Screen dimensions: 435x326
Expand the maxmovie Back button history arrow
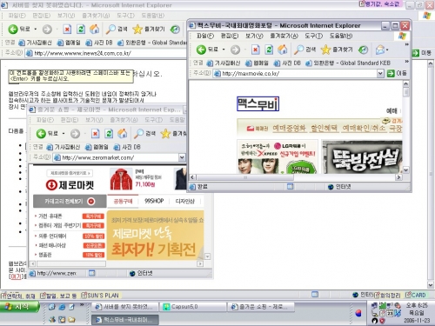(224, 50)
